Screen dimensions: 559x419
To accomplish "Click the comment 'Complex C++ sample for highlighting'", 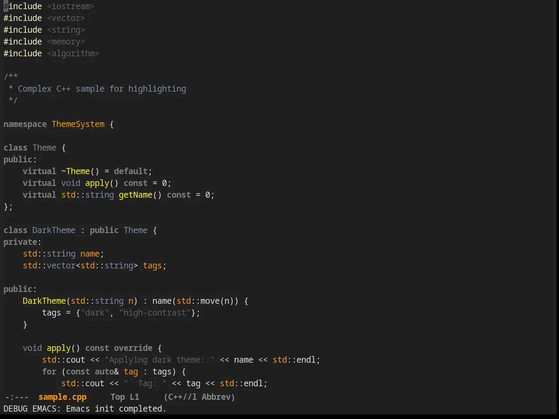I will coord(102,89).
